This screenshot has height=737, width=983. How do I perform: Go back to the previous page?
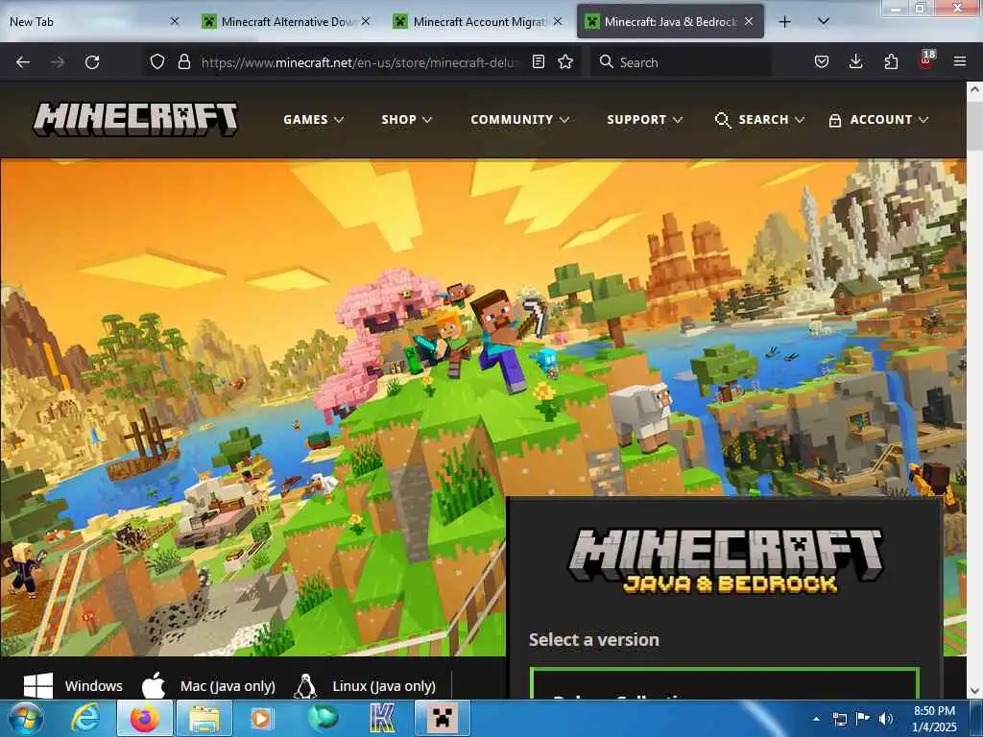point(23,62)
